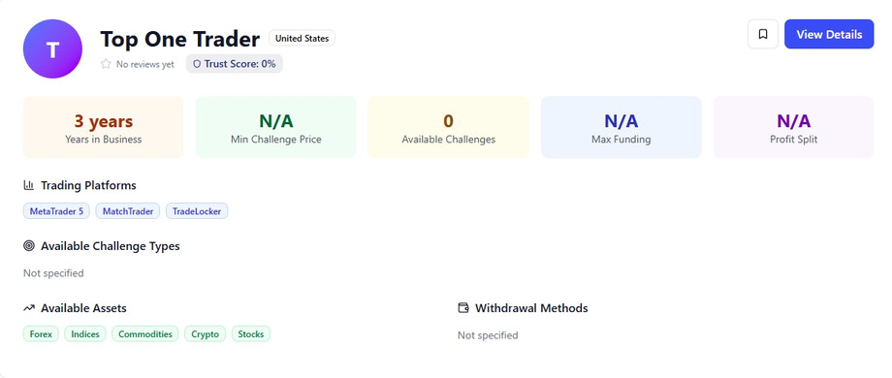This screenshot has height=378, width=892.
Task: Click the Trading Platforms heading
Action: click(88, 185)
